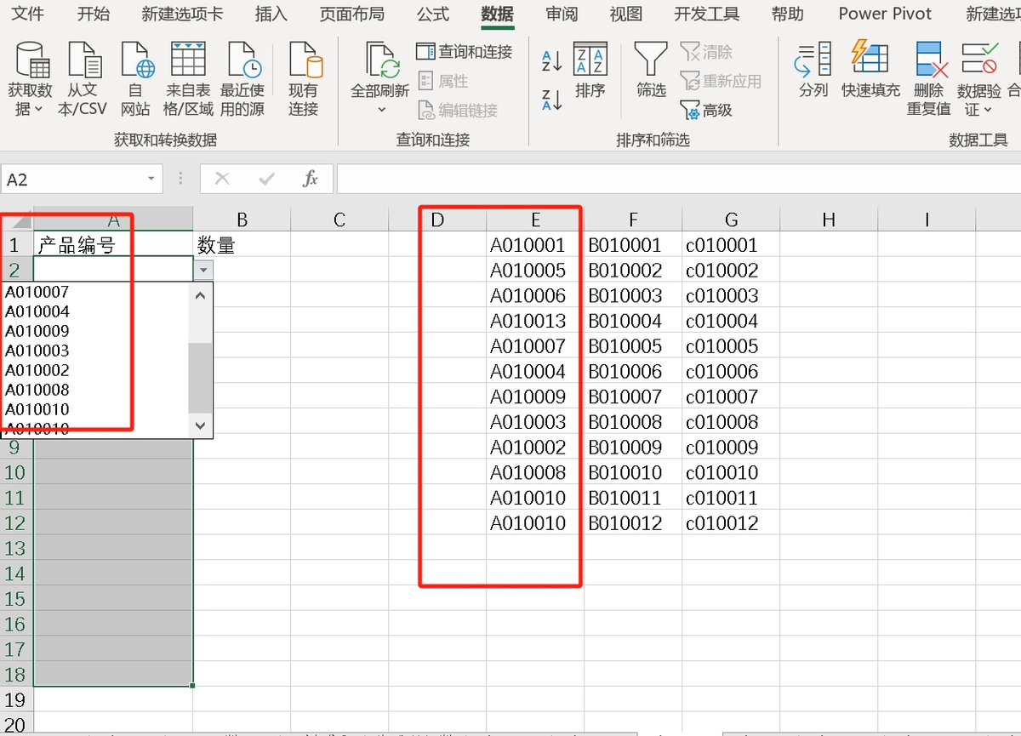
Task: Click the dropdown list scrollbar thumb
Action: tap(201, 378)
